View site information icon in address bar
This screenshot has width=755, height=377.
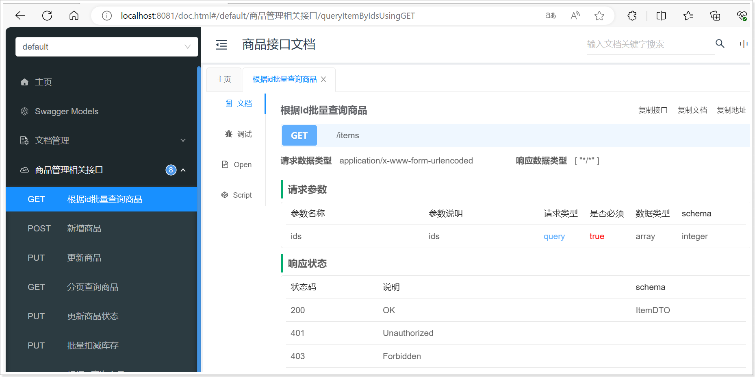pos(107,16)
